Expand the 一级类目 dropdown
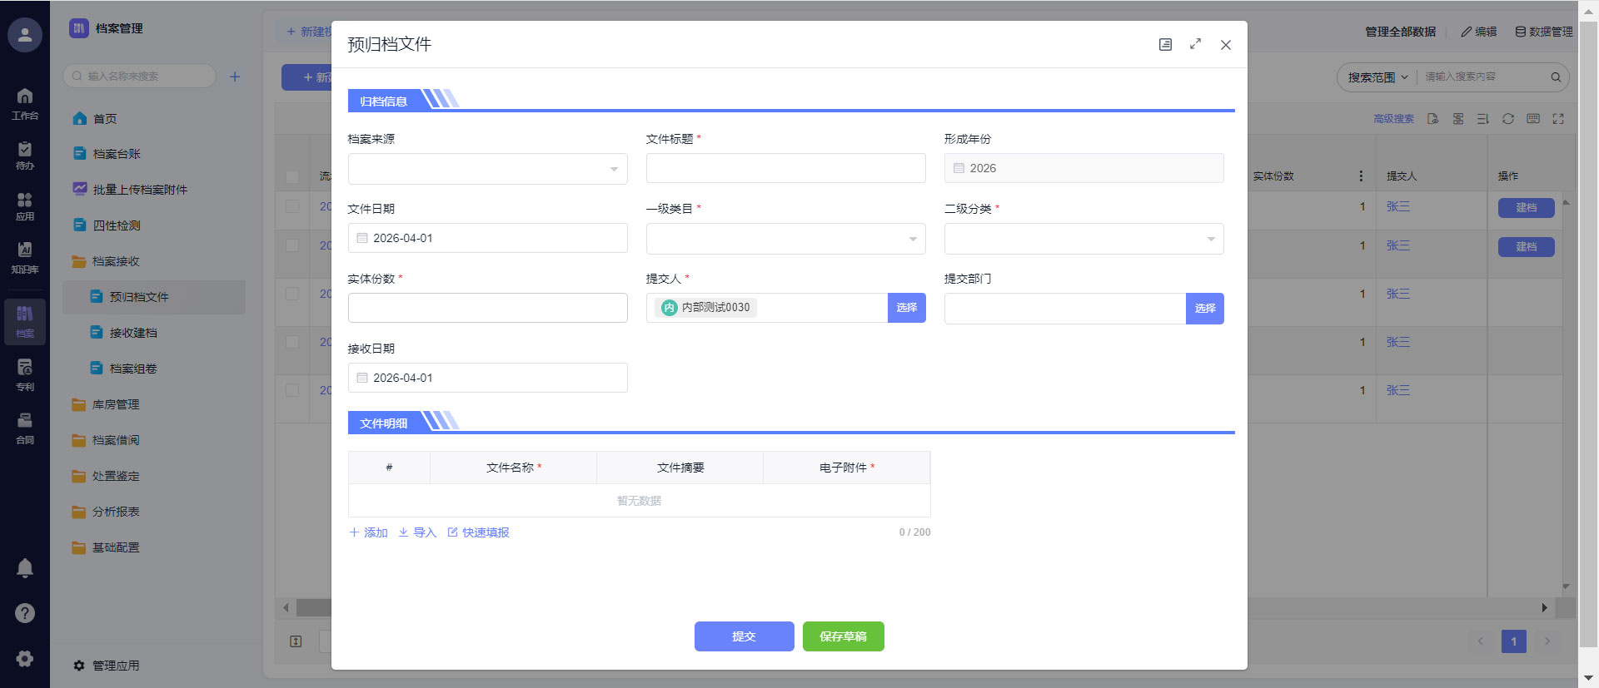 tap(785, 239)
